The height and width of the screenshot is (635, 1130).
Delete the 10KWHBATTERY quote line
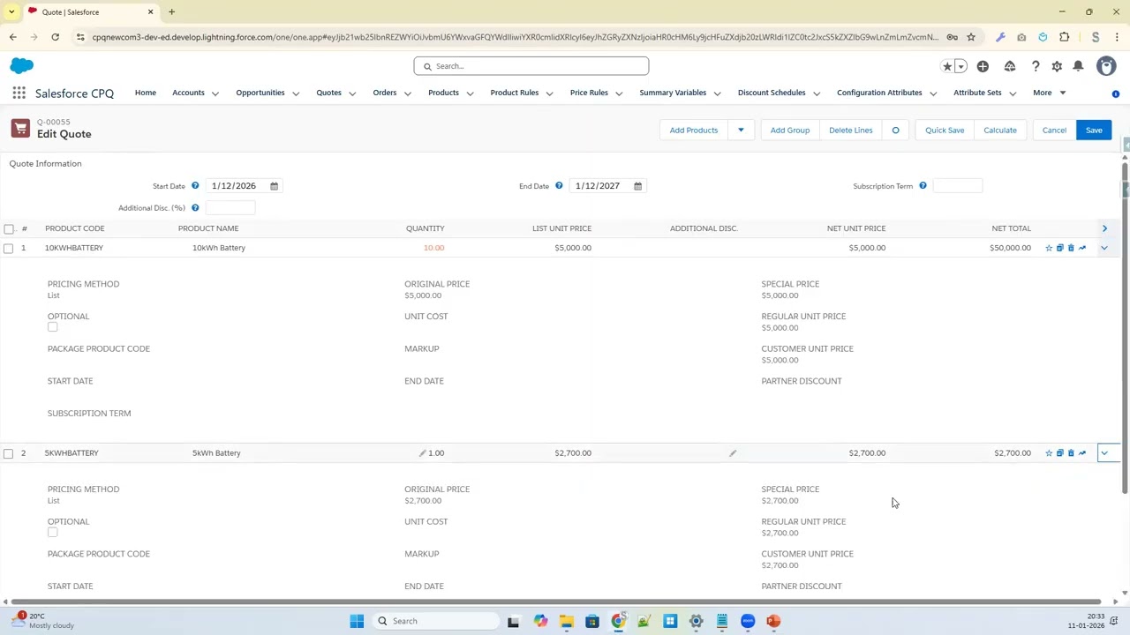point(1071,248)
